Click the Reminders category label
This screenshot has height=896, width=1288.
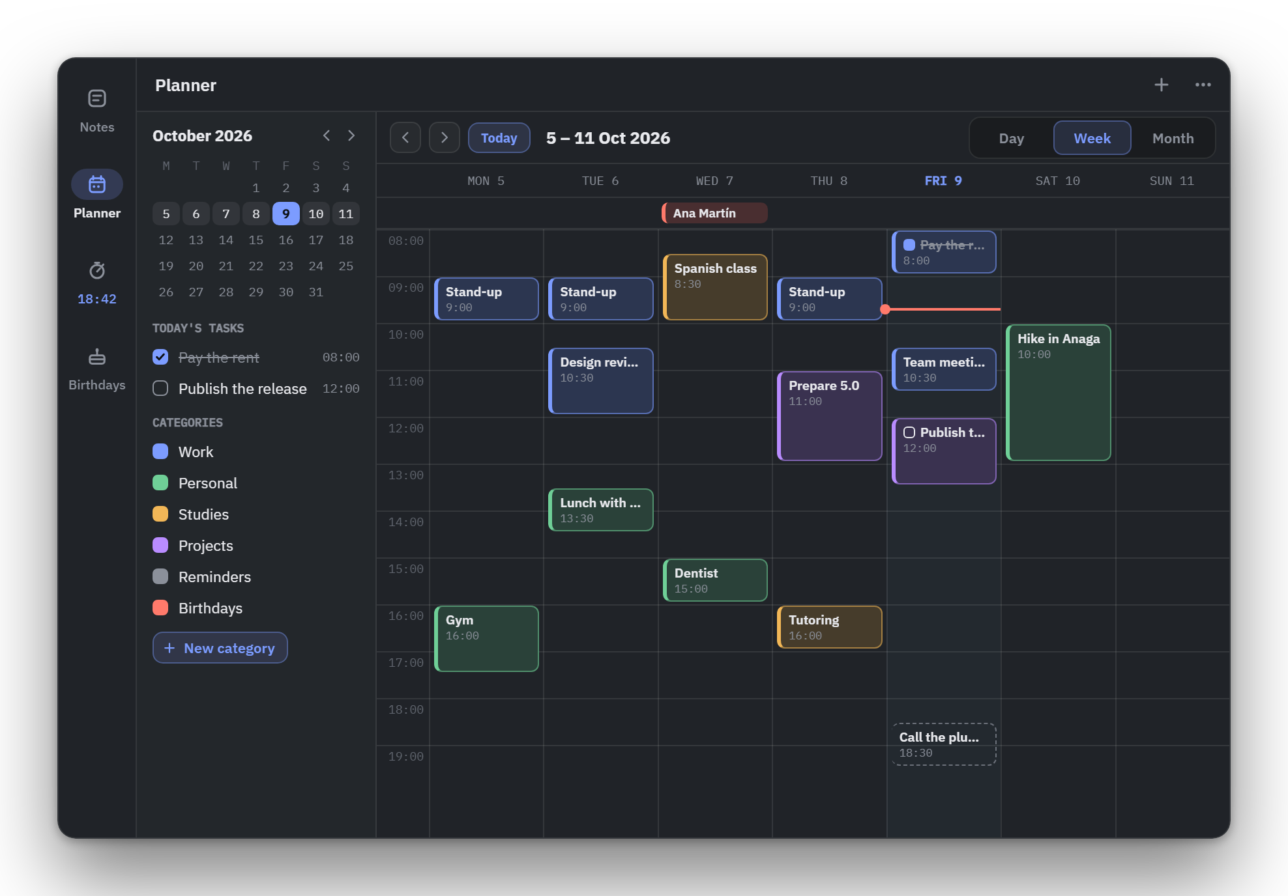tap(214, 577)
